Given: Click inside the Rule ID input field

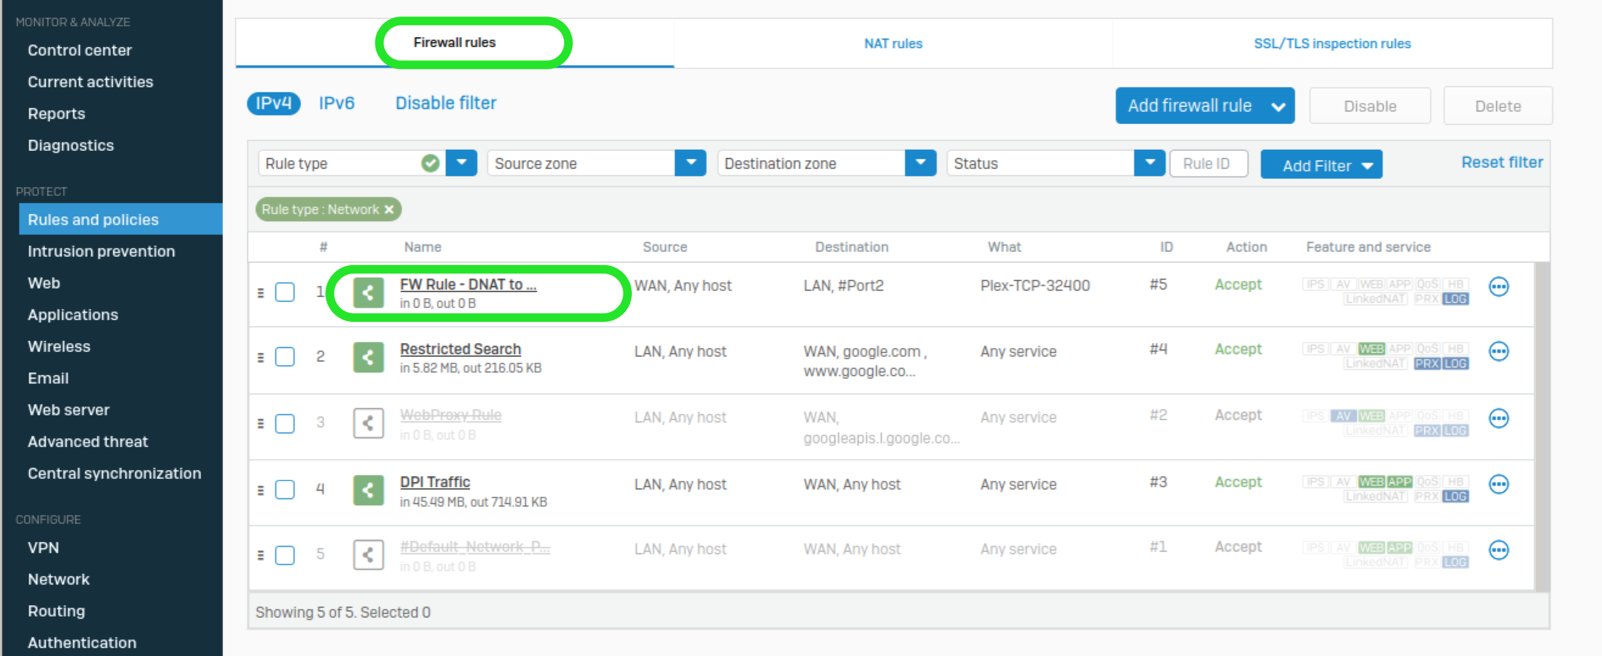Looking at the screenshot, I should (1208, 163).
